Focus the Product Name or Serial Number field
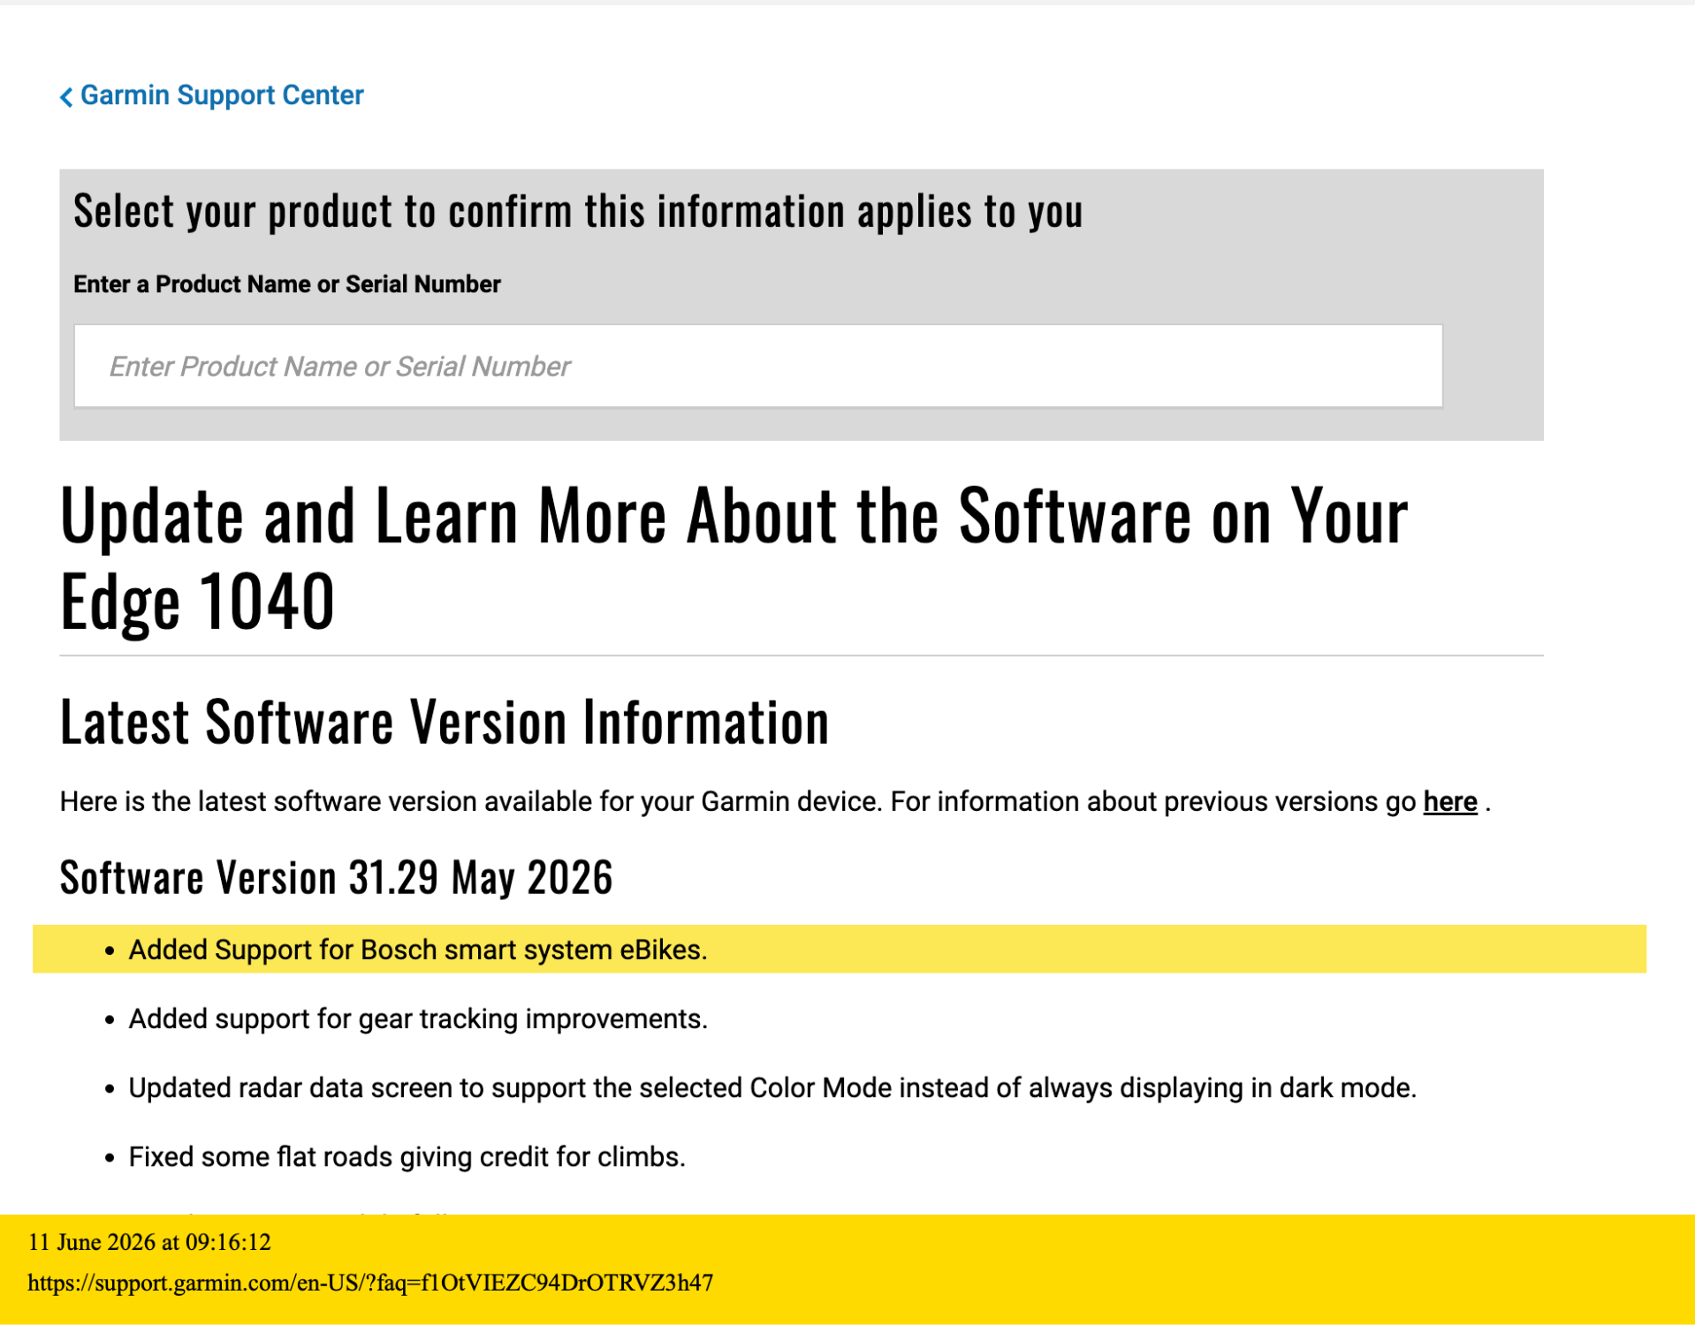Image resolution: width=1695 pixels, height=1325 pixels. tap(758, 366)
